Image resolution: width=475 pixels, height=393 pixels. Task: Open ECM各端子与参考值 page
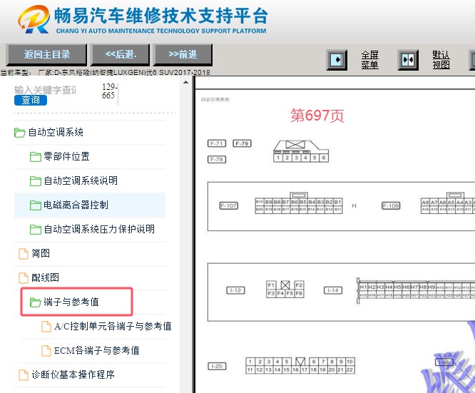point(96,351)
